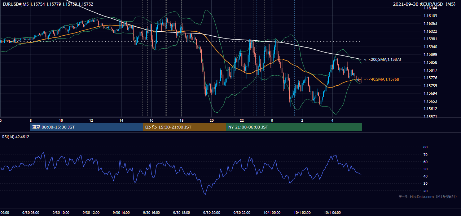The width and height of the screenshot is (461, 216).
Task: Click RSI scale value 20
Action: pos(426,191)
